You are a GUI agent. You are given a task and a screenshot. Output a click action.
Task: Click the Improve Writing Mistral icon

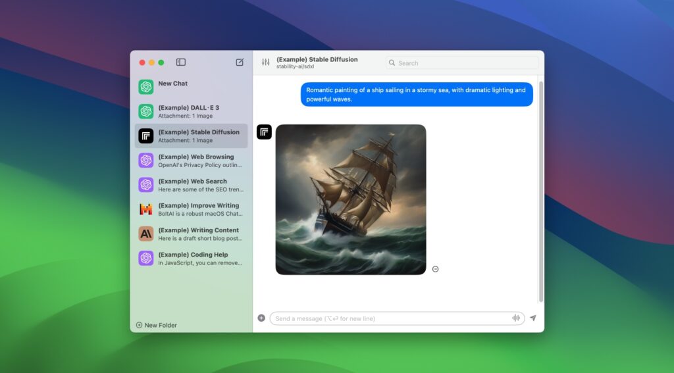click(146, 209)
